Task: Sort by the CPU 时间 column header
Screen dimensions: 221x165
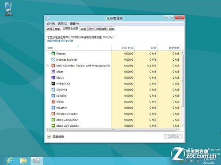Action: [123, 48]
